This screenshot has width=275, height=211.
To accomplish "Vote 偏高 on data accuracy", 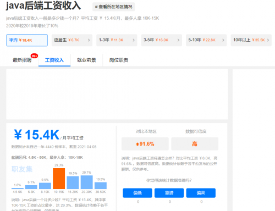I will coord(201,193).
